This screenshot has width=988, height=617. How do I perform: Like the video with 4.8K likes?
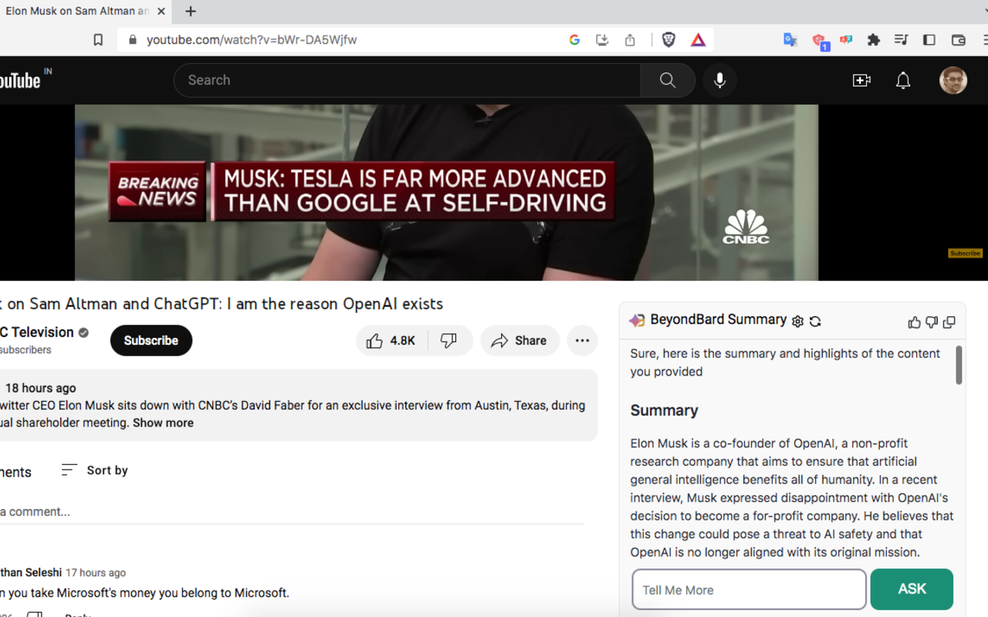pos(391,341)
